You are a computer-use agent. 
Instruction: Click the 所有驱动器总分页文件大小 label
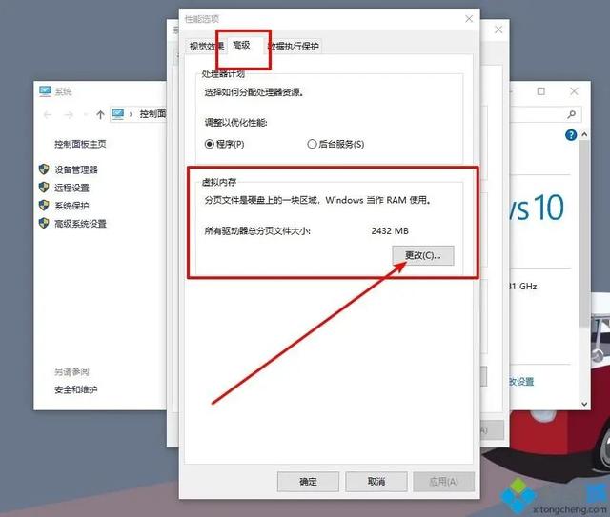pos(257,231)
